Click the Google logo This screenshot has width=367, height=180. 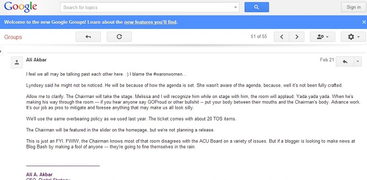[21, 7]
